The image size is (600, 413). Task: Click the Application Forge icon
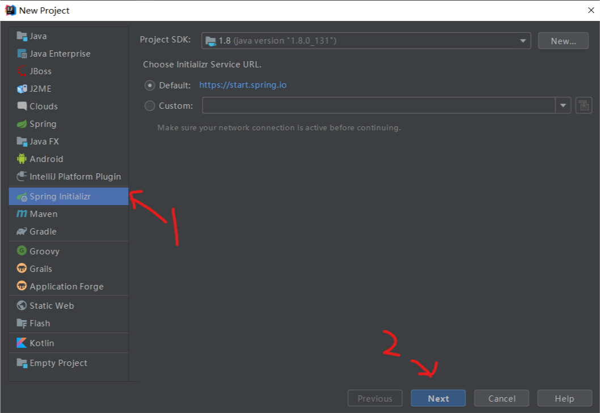(22, 286)
